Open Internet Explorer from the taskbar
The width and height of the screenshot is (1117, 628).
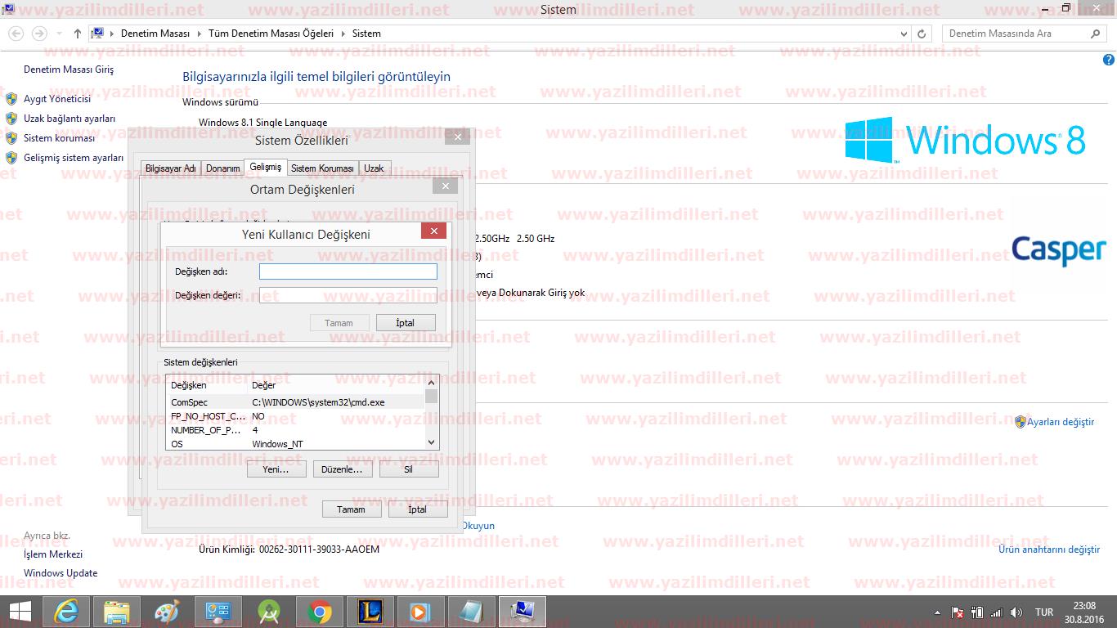pos(66,612)
